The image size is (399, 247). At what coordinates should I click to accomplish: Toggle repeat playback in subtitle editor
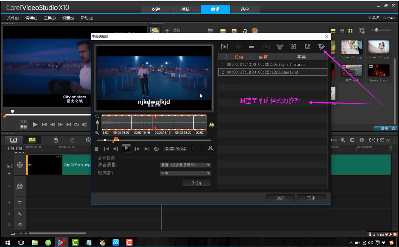(156, 149)
